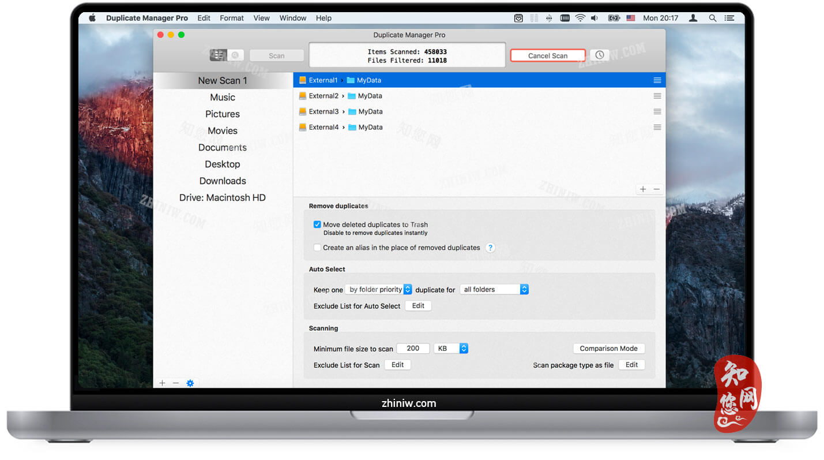
Task: Click the US flag input source icon
Action: point(631,18)
